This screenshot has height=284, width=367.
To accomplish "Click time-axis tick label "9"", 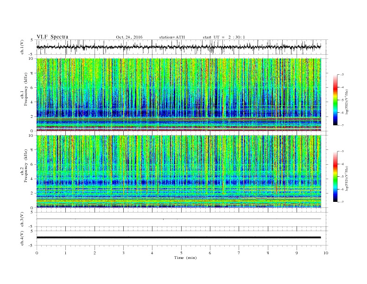I will tap(297, 253).
